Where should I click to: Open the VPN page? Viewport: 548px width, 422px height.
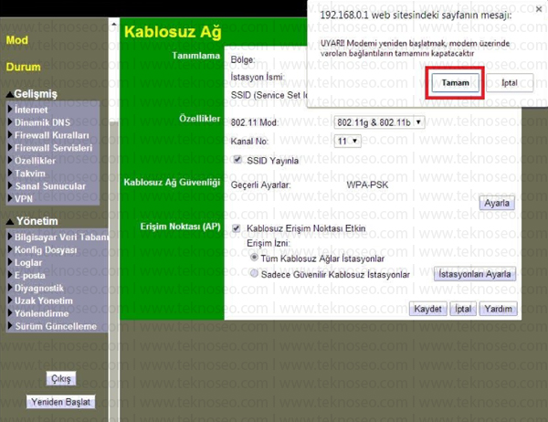(24, 198)
